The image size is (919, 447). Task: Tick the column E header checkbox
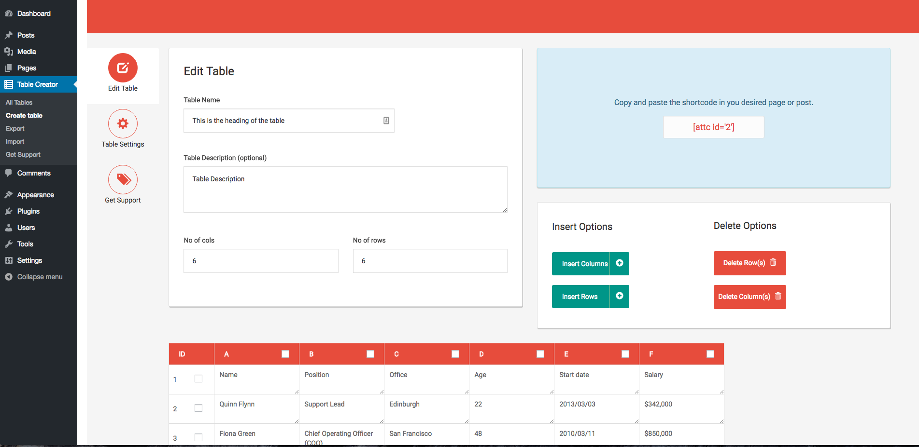625,354
